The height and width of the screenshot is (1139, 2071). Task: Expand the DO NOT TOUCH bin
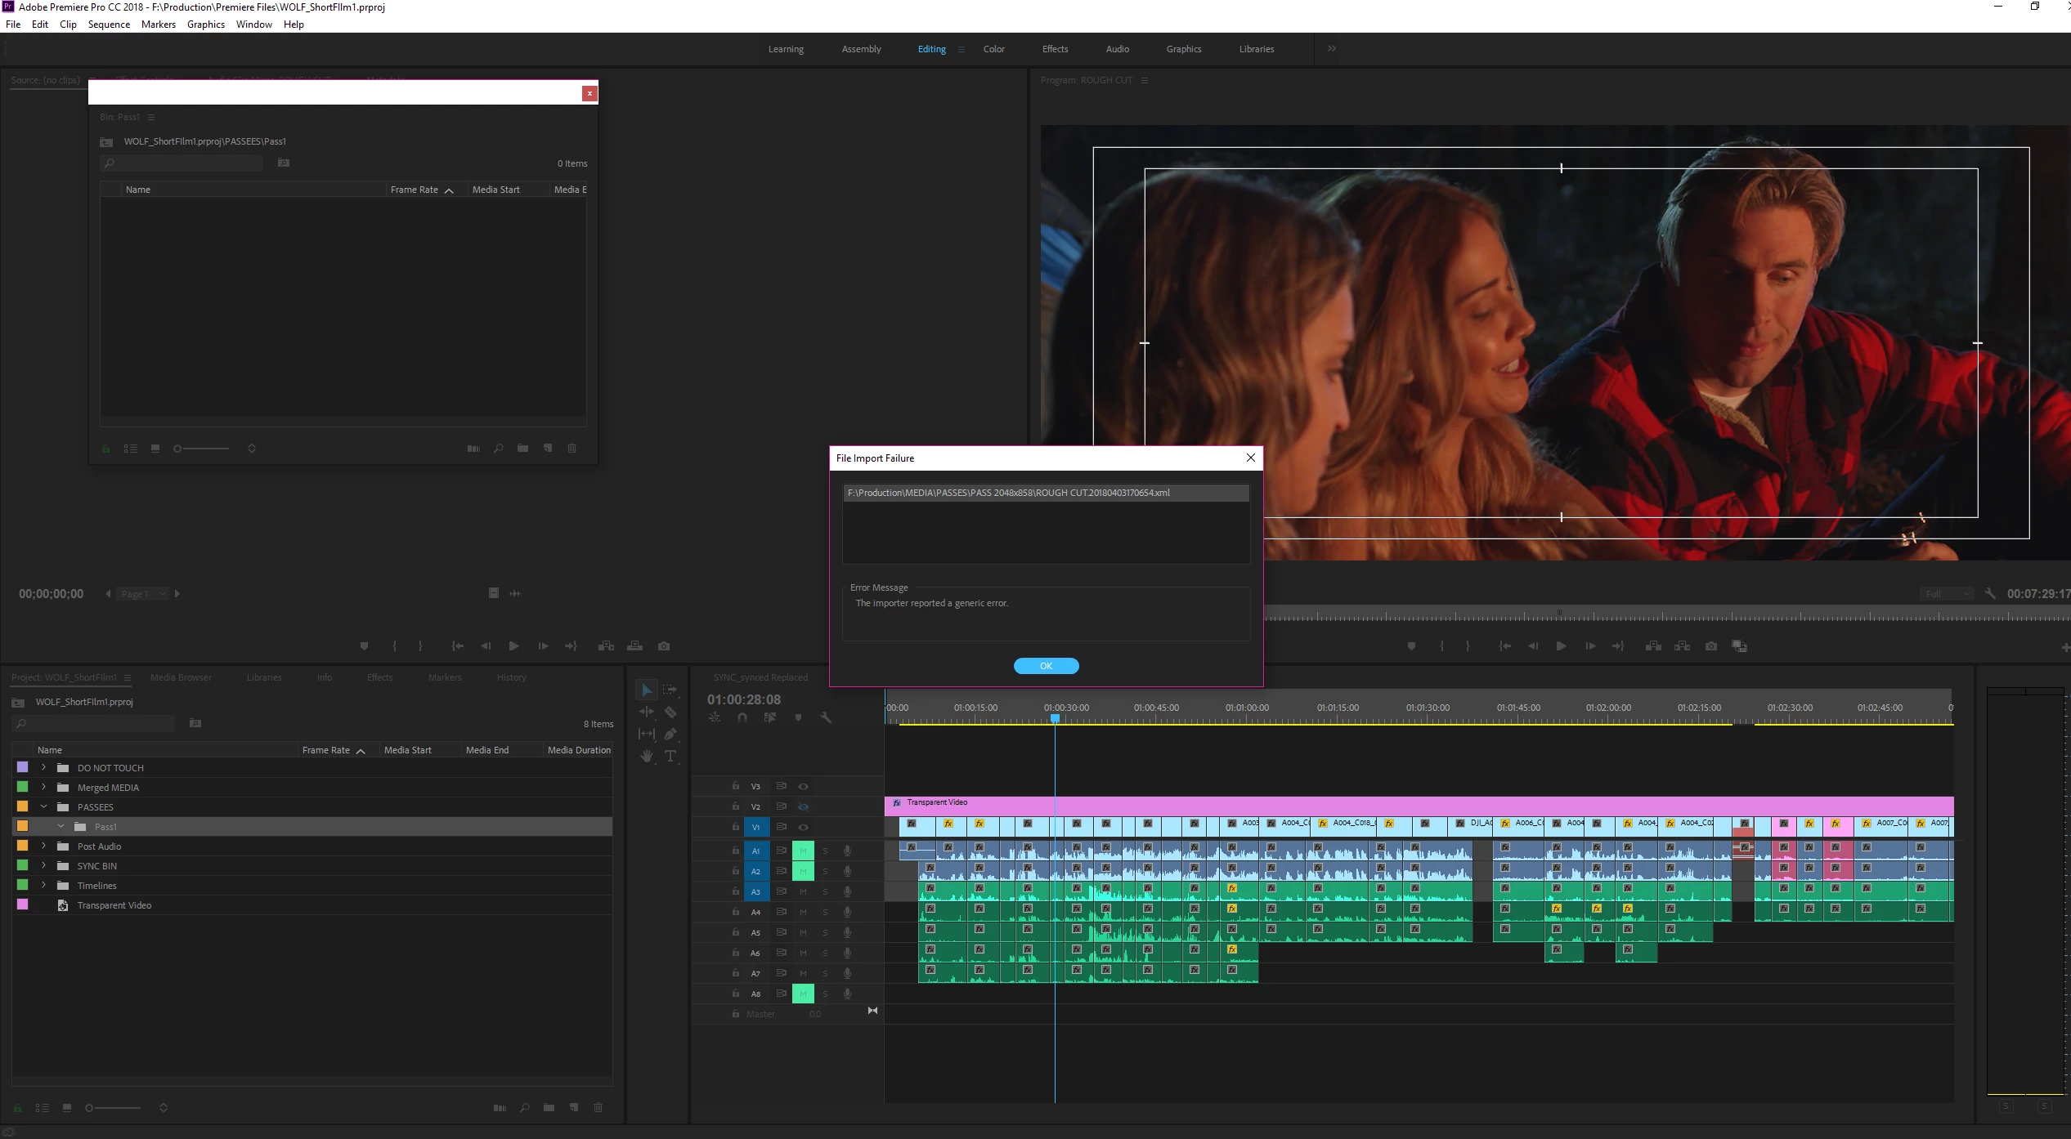[x=44, y=768]
